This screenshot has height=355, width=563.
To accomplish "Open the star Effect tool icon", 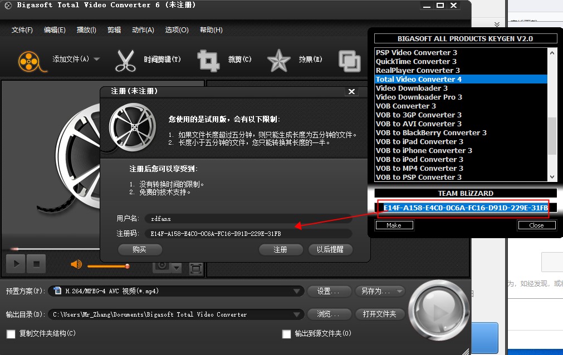I will pyautogui.click(x=278, y=61).
